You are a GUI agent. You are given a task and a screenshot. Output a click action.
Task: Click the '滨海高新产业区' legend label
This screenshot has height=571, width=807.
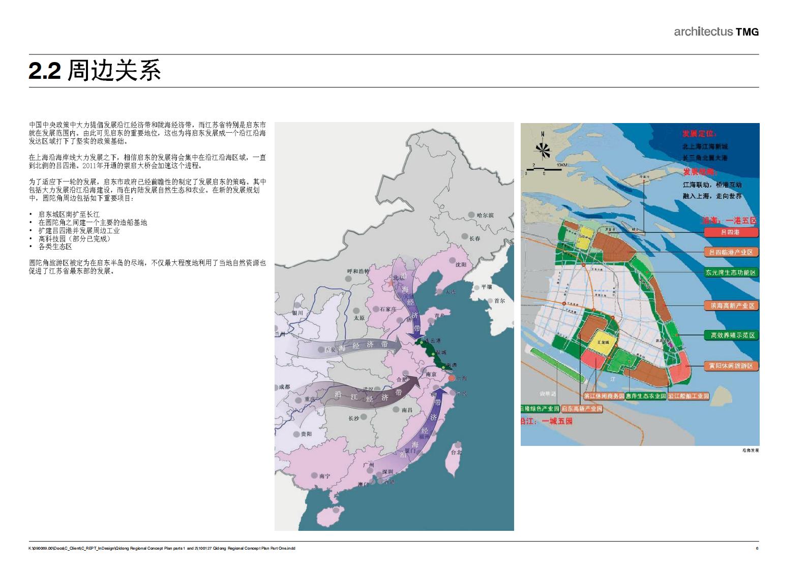(731, 306)
